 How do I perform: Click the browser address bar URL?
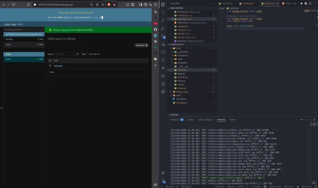56,5
